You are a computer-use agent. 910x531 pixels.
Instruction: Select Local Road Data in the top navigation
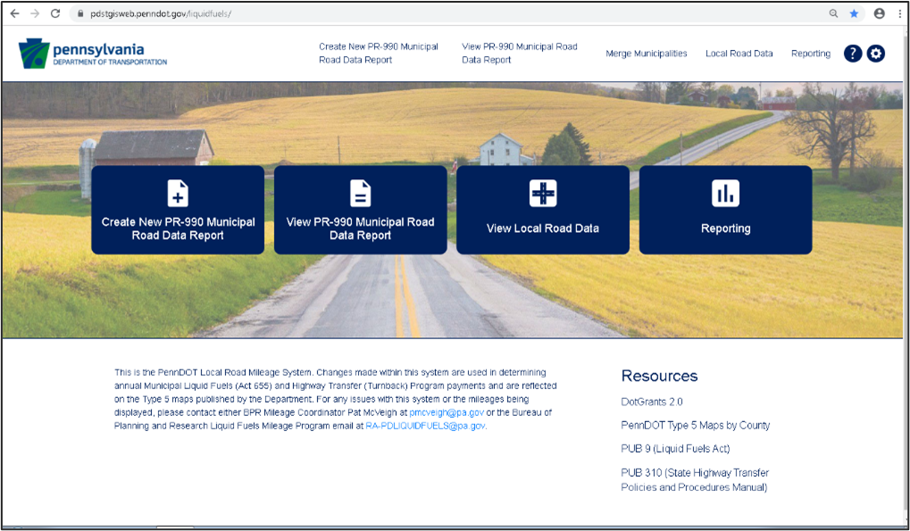739,54
